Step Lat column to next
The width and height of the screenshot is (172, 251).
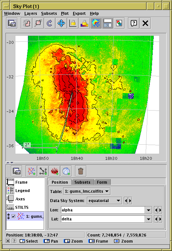click(160, 219)
